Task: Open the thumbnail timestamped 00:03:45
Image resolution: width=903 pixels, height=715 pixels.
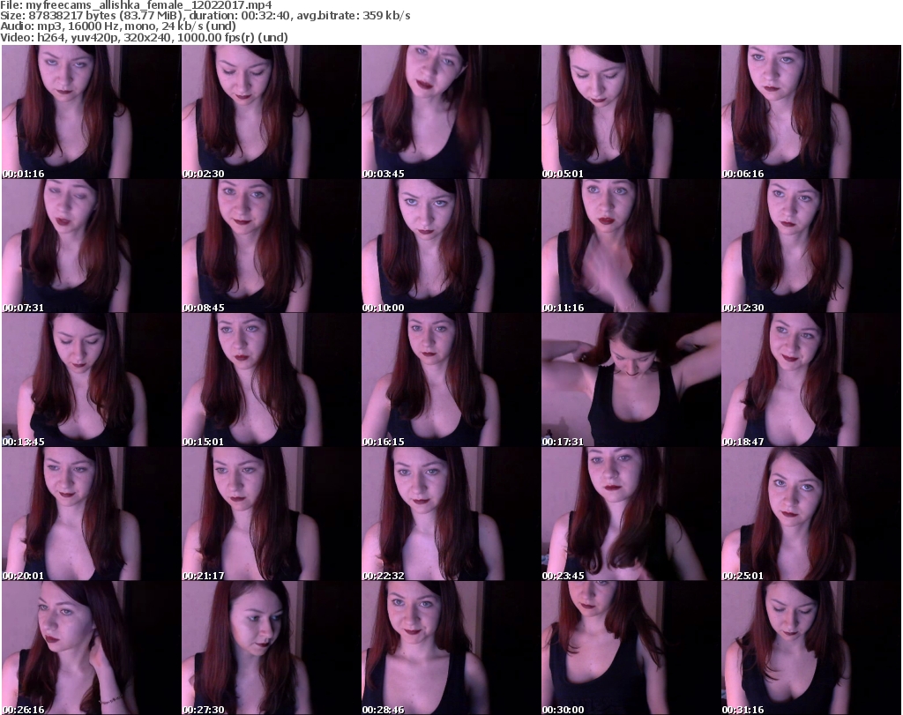Action: [451, 112]
